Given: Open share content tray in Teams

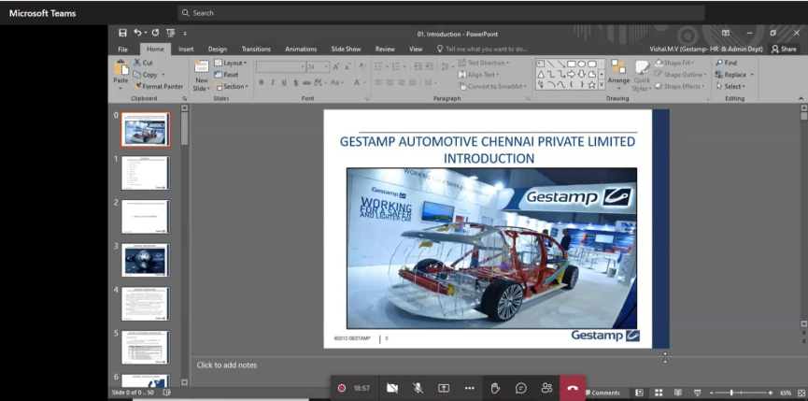Looking at the screenshot, I should pos(444,388).
